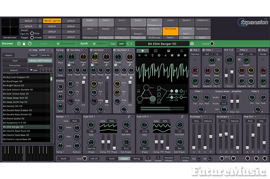This screenshot has width=270, height=179.
Task: Toggle Oscillator 3 power button
Action: coord(114,50)
